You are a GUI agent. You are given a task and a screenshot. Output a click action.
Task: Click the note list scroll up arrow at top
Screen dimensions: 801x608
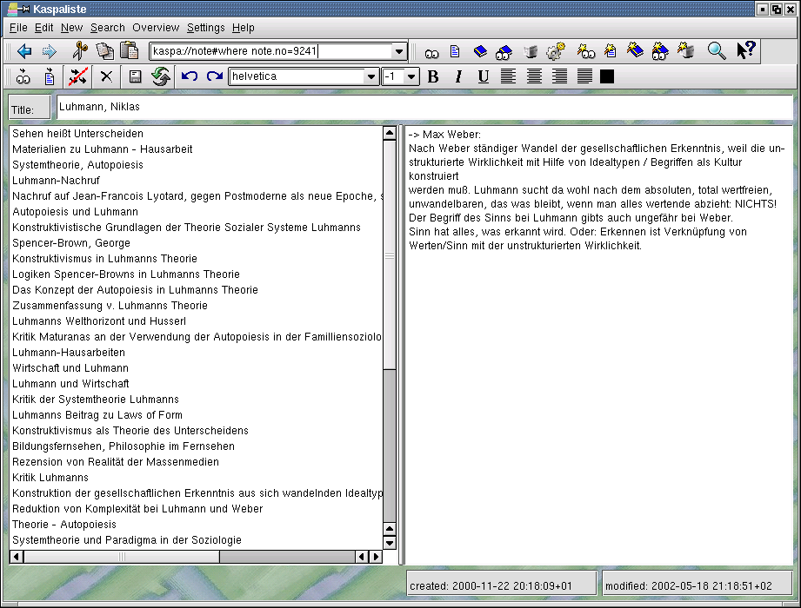coord(390,133)
